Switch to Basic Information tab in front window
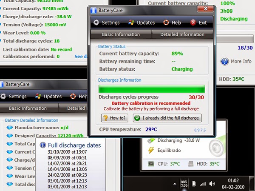Image resolution: width=255 pixels, height=191 pixels. click(121, 34)
